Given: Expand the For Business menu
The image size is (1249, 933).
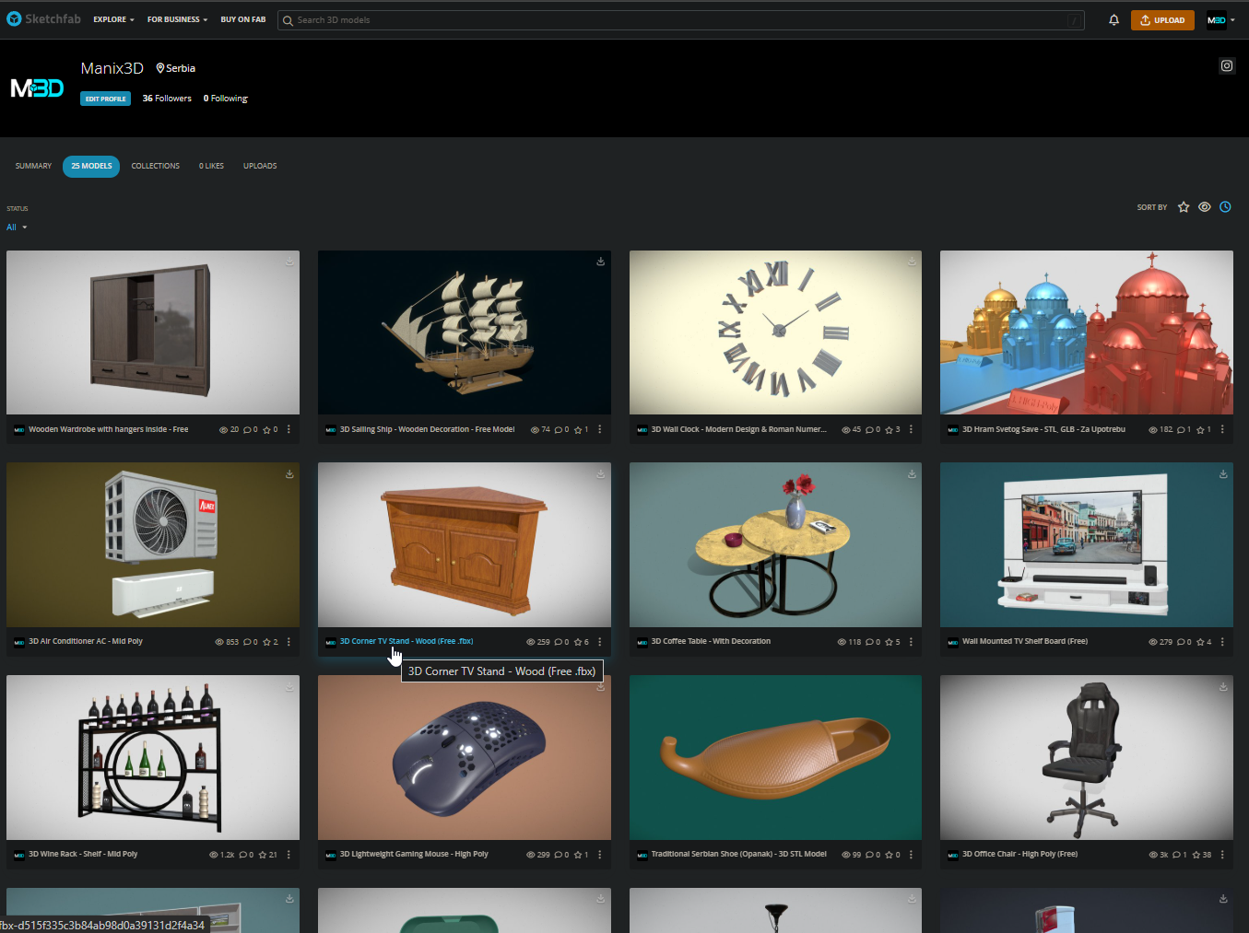Looking at the screenshot, I should click(177, 19).
